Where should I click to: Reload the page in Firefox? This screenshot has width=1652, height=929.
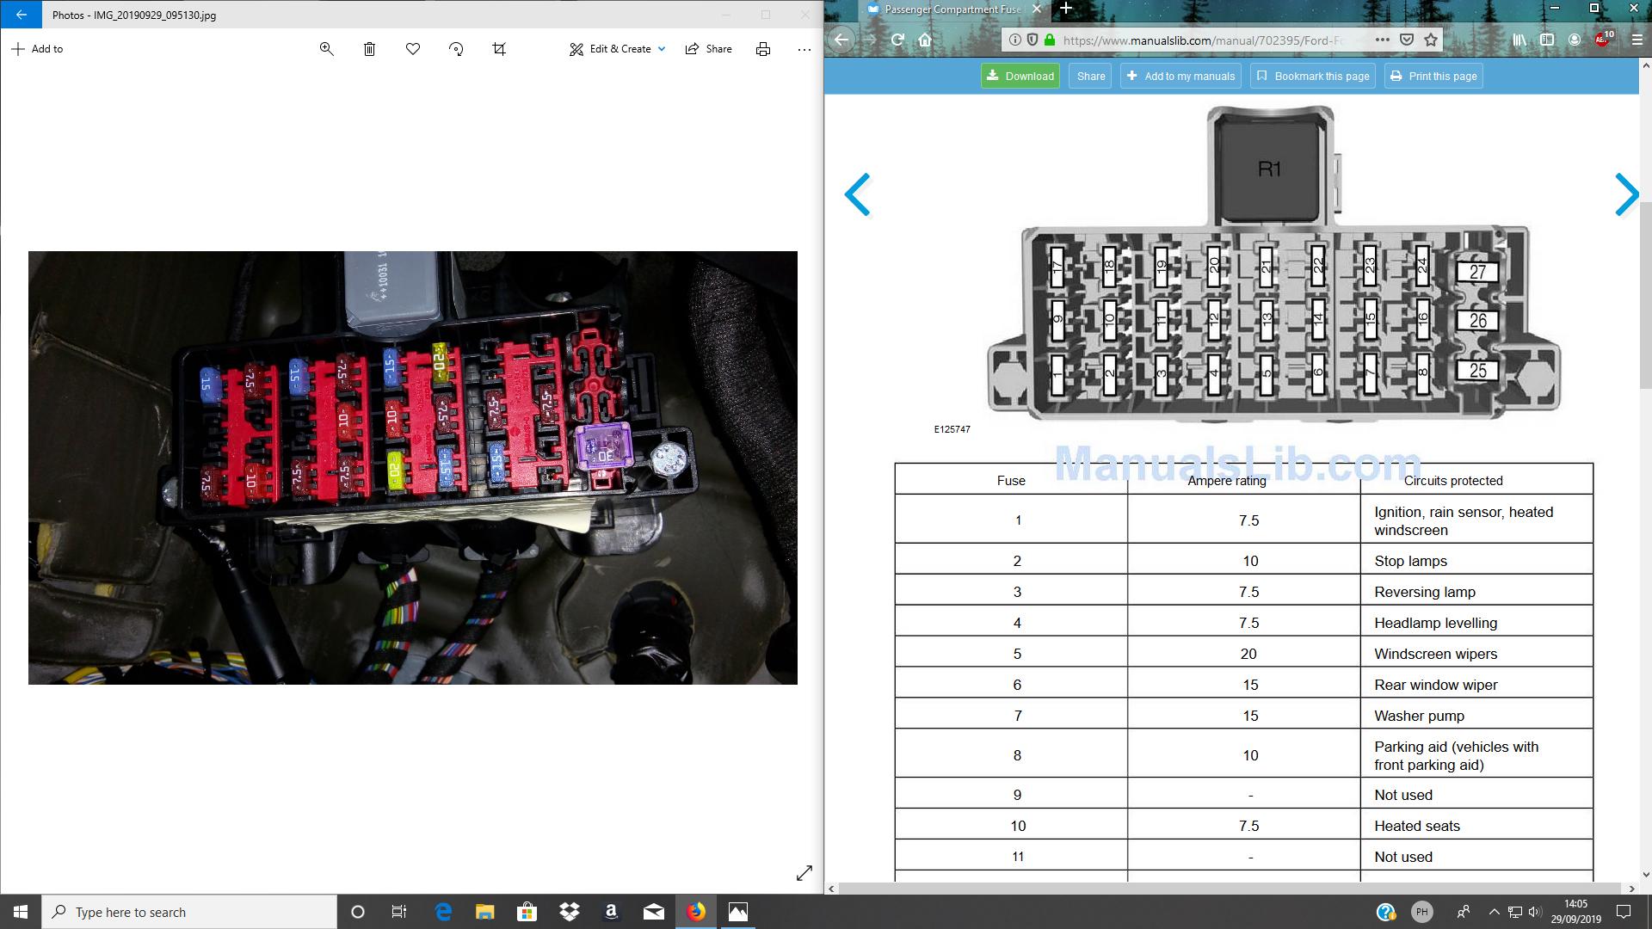pyautogui.click(x=897, y=40)
